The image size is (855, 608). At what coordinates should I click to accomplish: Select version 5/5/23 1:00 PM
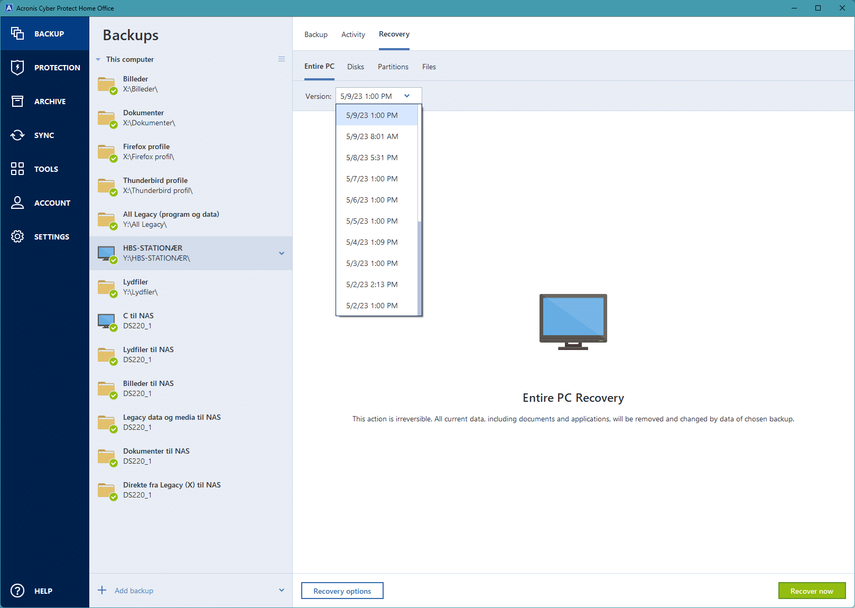click(x=377, y=220)
